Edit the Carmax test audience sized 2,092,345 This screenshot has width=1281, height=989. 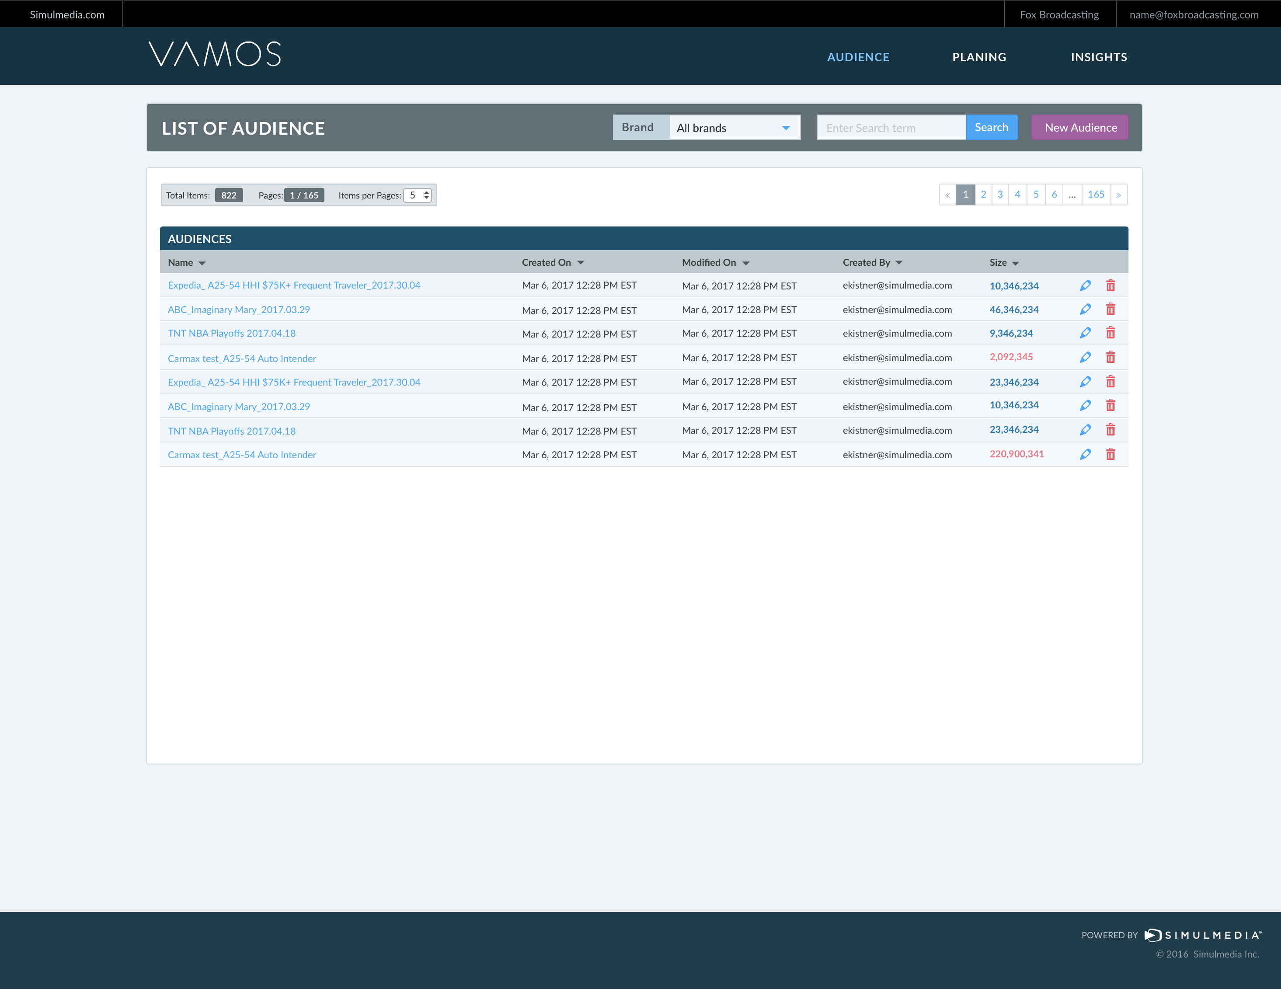pos(1085,357)
